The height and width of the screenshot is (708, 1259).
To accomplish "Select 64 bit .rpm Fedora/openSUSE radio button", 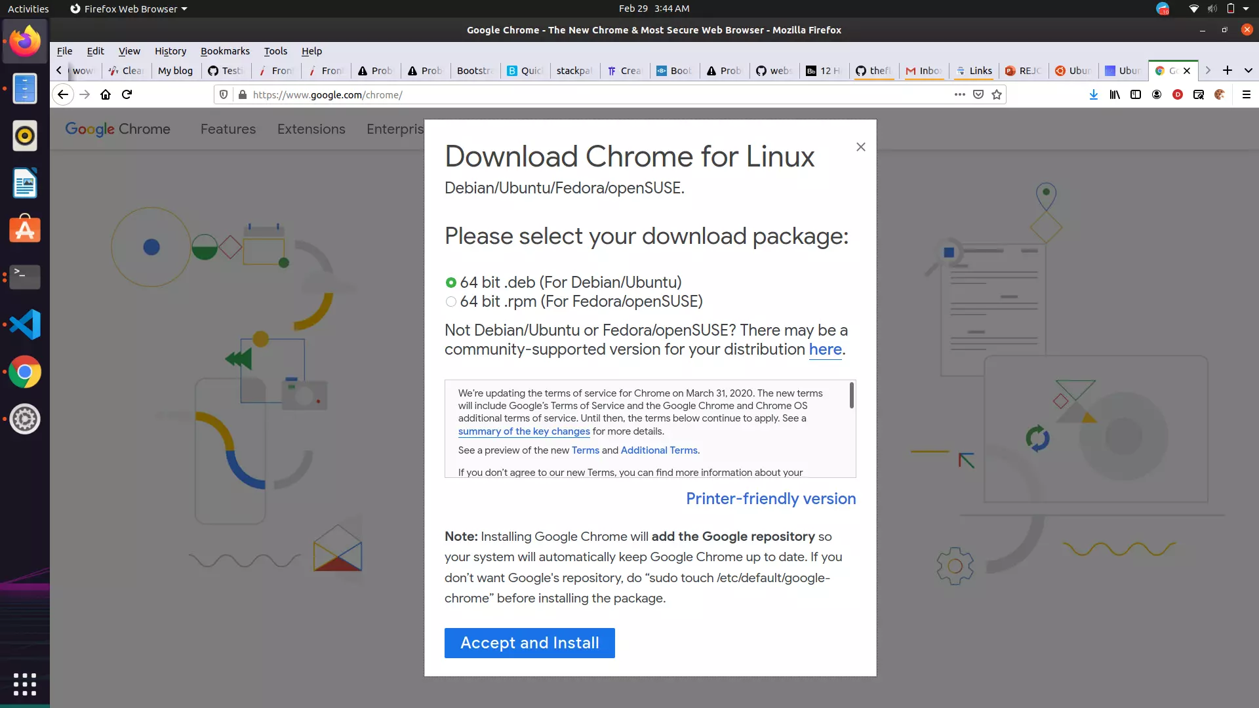I will (x=450, y=302).
